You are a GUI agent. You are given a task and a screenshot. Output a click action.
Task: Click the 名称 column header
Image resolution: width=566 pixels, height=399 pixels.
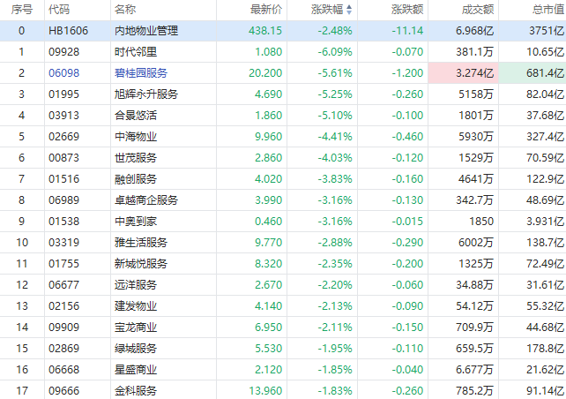coord(125,10)
